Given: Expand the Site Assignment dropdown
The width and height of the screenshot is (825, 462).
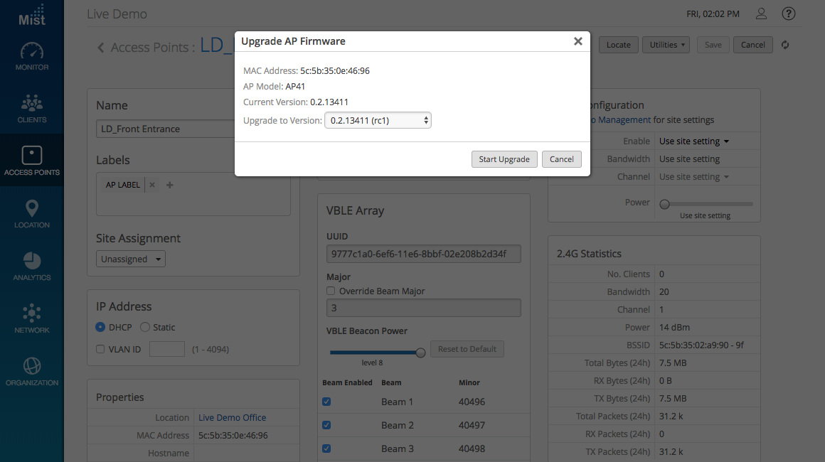Looking at the screenshot, I should pos(131,259).
